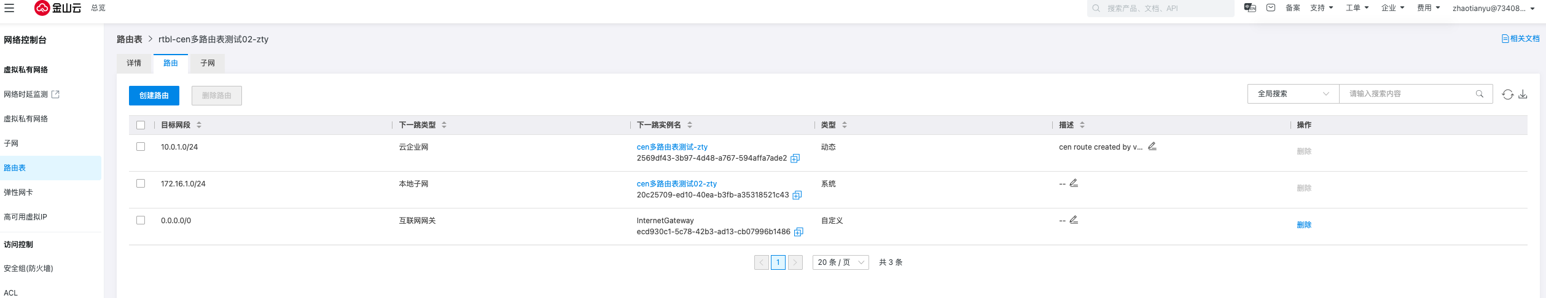Edit description of 0.0.0.0/0 route
1546x298 pixels.
[x=1074, y=220]
